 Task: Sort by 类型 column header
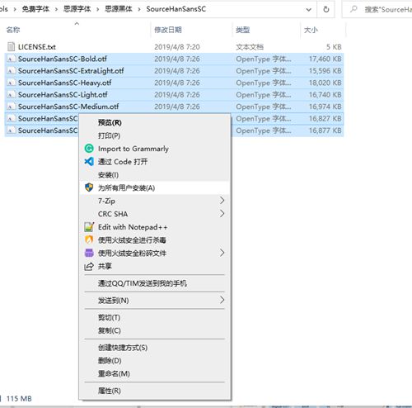pyautogui.click(x=242, y=30)
